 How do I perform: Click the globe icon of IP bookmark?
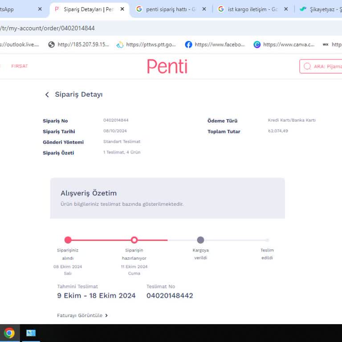click(51, 45)
